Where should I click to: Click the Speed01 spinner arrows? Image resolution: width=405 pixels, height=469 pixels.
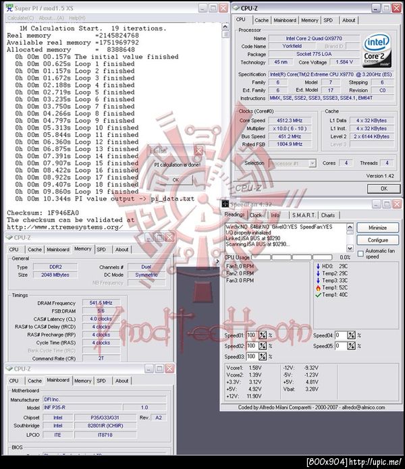coord(263,335)
